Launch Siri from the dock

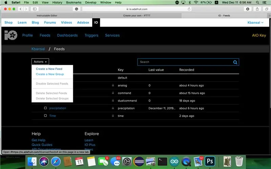click(x=44, y=162)
